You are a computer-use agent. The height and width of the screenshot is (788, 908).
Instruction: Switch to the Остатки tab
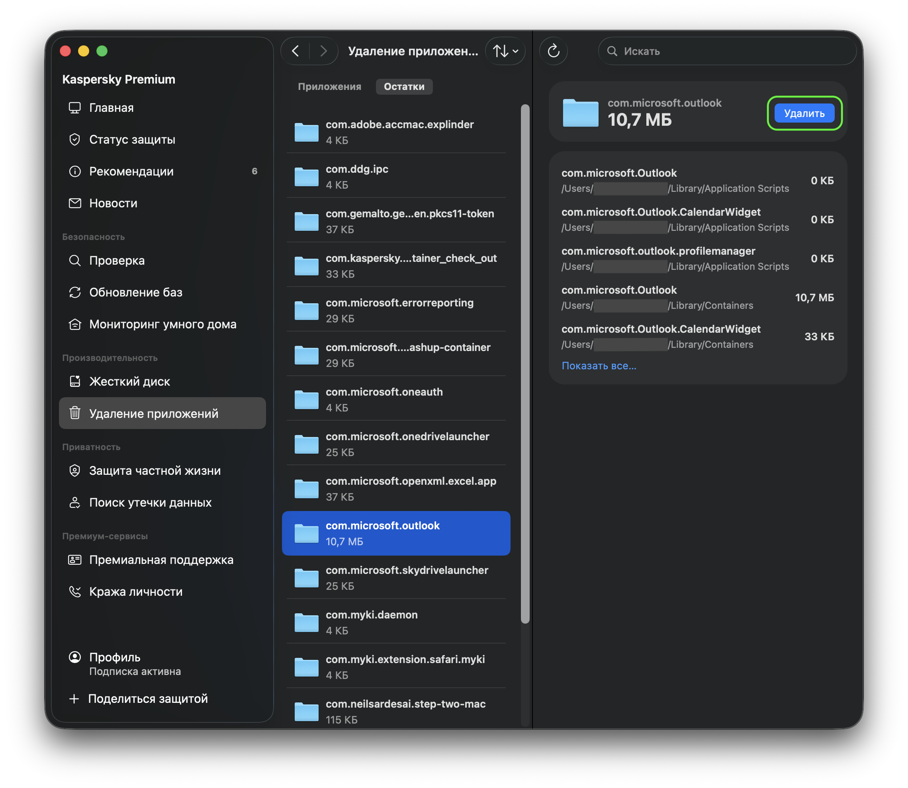point(404,87)
